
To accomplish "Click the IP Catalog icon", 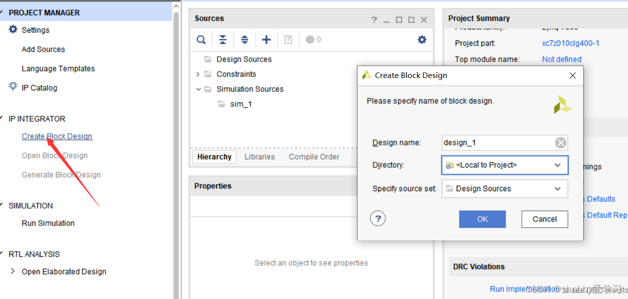I will pos(13,87).
